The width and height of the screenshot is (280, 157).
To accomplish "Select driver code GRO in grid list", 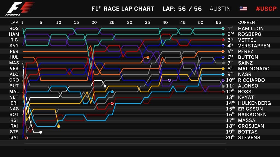I will pyautogui.click(x=14, y=80).
